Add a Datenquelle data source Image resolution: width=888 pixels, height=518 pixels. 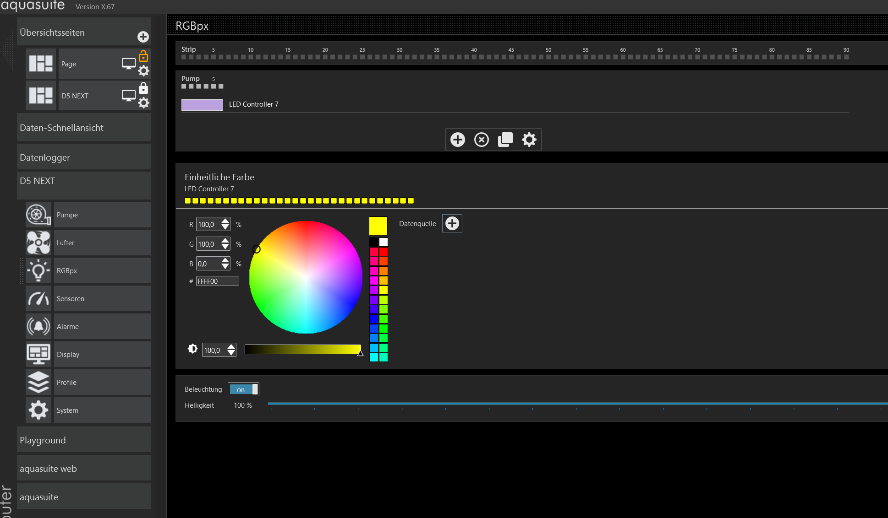tap(452, 223)
